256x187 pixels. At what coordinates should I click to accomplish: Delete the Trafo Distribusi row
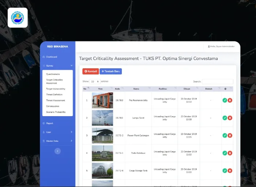tap(230, 153)
